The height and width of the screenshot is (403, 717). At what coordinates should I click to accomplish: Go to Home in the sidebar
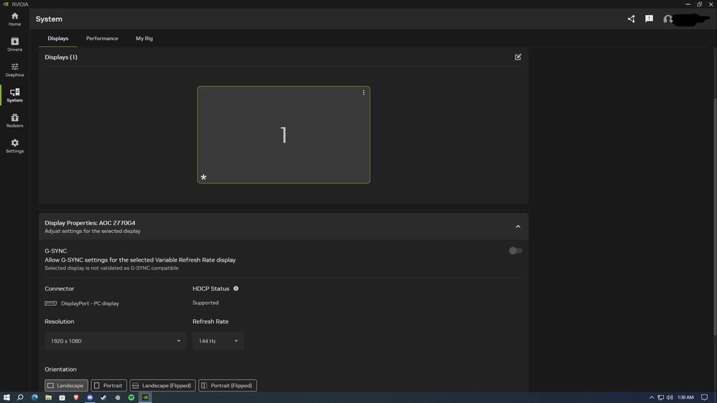click(14, 19)
